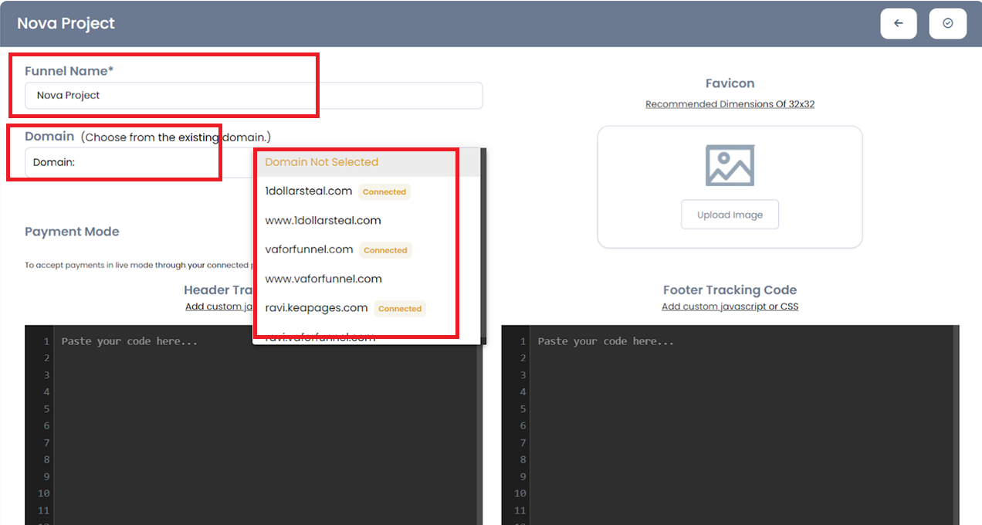
Task: Click Connected badge beside vaforfunnel.com
Action: click(385, 250)
